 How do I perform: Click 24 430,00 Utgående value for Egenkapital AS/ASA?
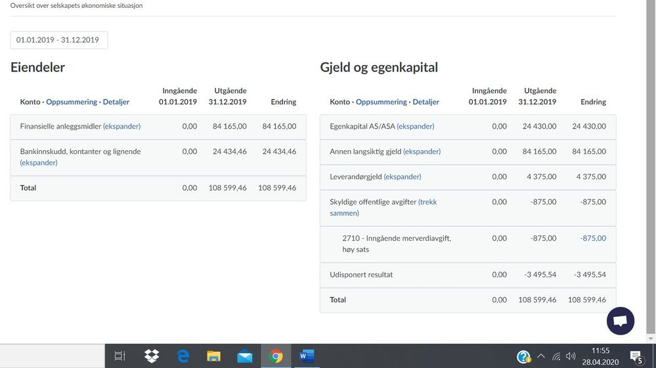(539, 126)
